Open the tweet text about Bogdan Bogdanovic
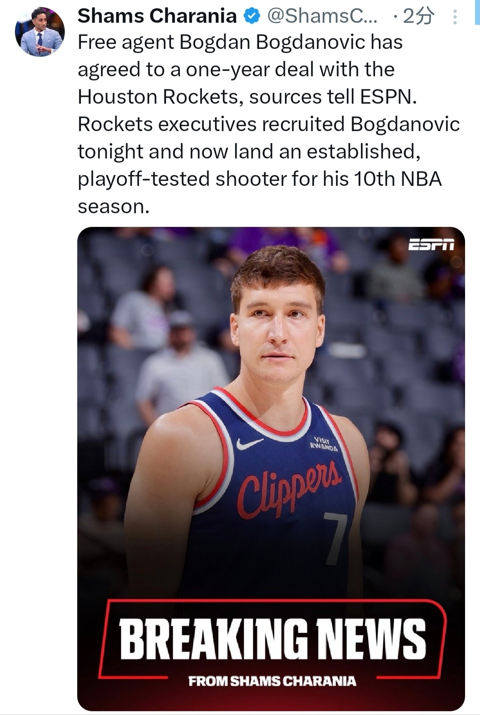Image resolution: width=480 pixels, height=715 pixels. (269, 124)
